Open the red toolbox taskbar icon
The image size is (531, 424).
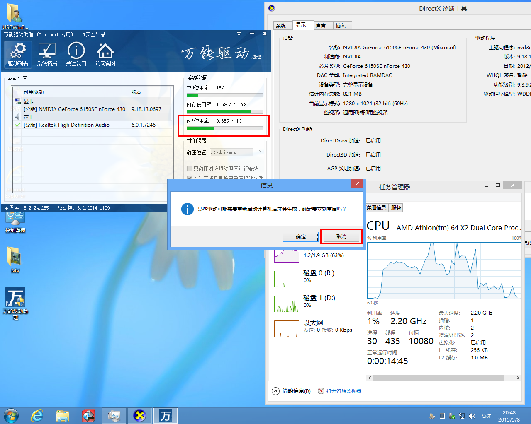(x=88, y=416)
